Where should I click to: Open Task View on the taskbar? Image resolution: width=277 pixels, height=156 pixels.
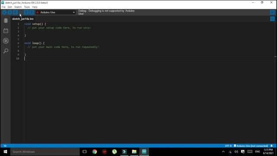click(x=84, y=152)
